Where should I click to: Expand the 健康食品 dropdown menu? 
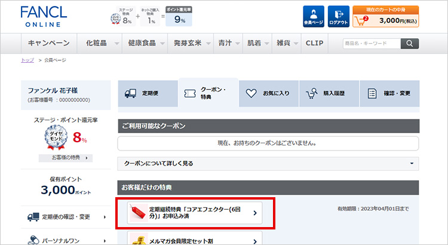pyautogui.click(x=145, y=43)
